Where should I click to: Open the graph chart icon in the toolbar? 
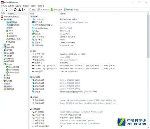24,10
